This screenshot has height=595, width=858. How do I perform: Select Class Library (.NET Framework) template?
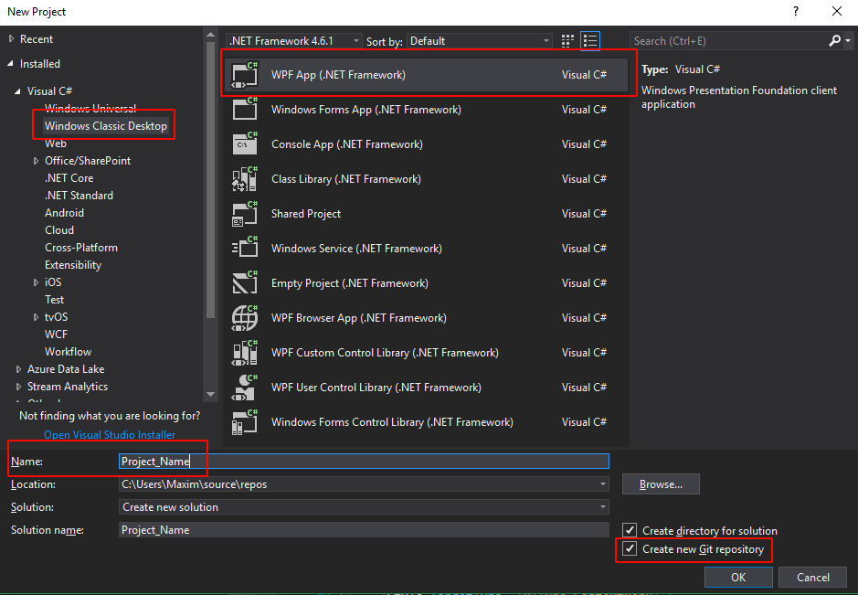coord(427,178)
